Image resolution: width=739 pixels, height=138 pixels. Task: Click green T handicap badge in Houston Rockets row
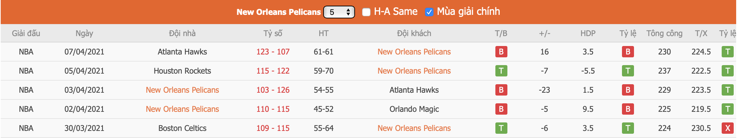628,71
